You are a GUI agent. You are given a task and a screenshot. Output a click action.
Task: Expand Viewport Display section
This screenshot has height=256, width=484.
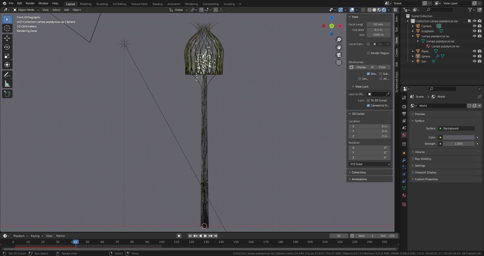pyautogui.click(x=446, y=172)
